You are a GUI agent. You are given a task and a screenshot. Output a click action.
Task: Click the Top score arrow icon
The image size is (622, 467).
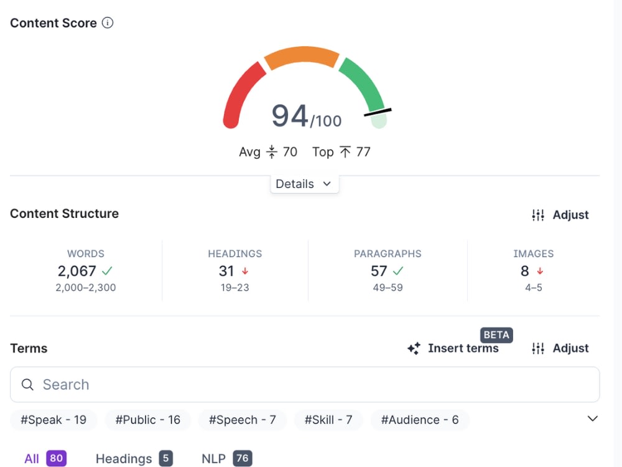click(345, 152)
